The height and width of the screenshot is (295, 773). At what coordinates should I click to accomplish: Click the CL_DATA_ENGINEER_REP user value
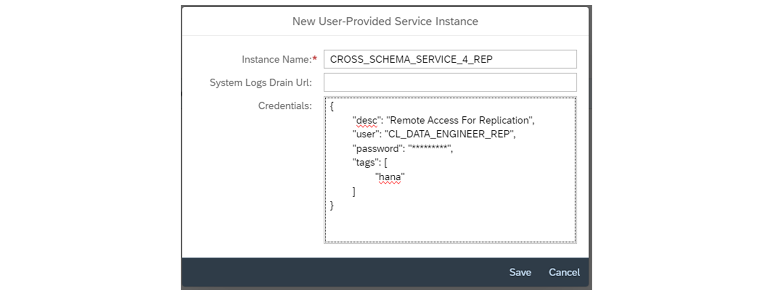coord(449,134)
